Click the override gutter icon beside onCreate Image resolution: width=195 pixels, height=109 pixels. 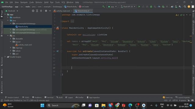point(58,51)
